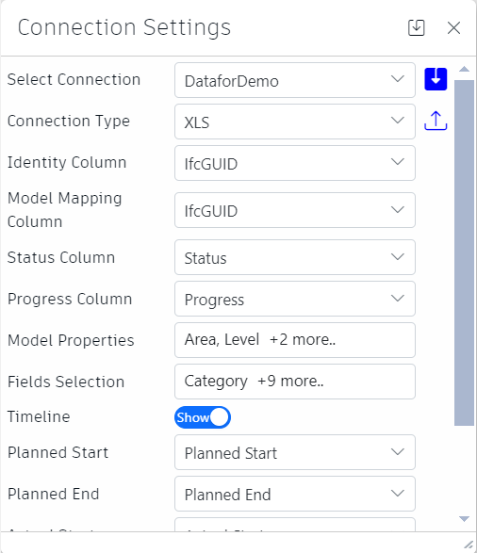
Task: Click the scrollbar down arrow
Action: click(x=464, y=519)
